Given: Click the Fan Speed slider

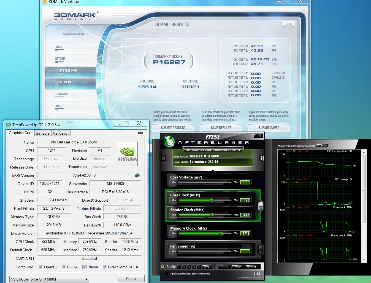Looking at the screenshot, I should point(205,251).
